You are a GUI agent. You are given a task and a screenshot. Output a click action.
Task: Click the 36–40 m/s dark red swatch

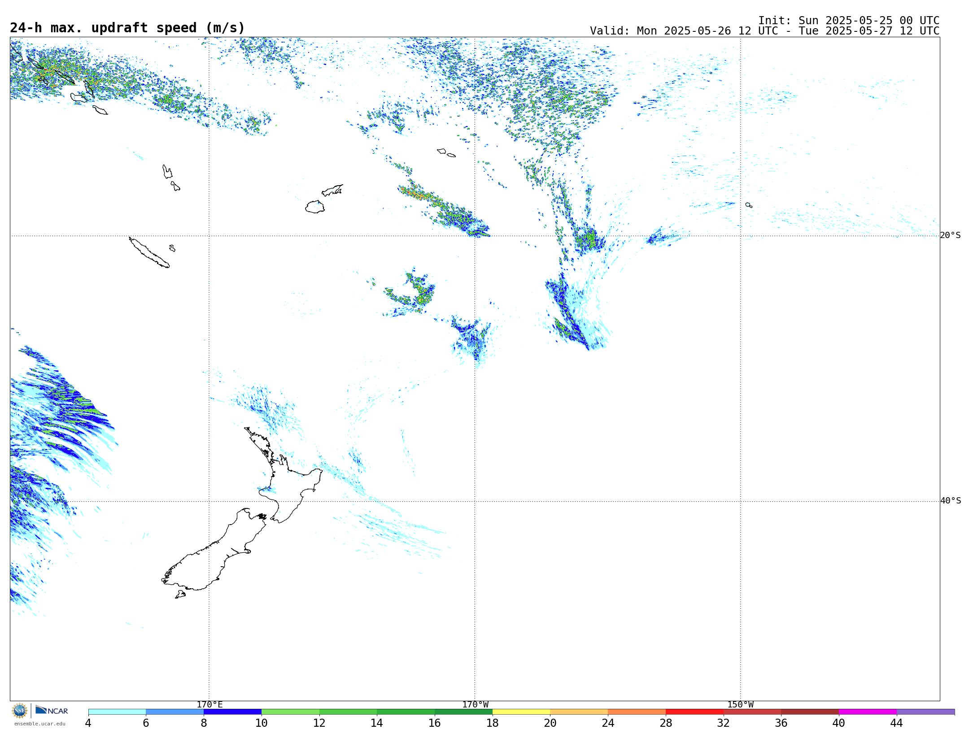click(x=810, y=712)
